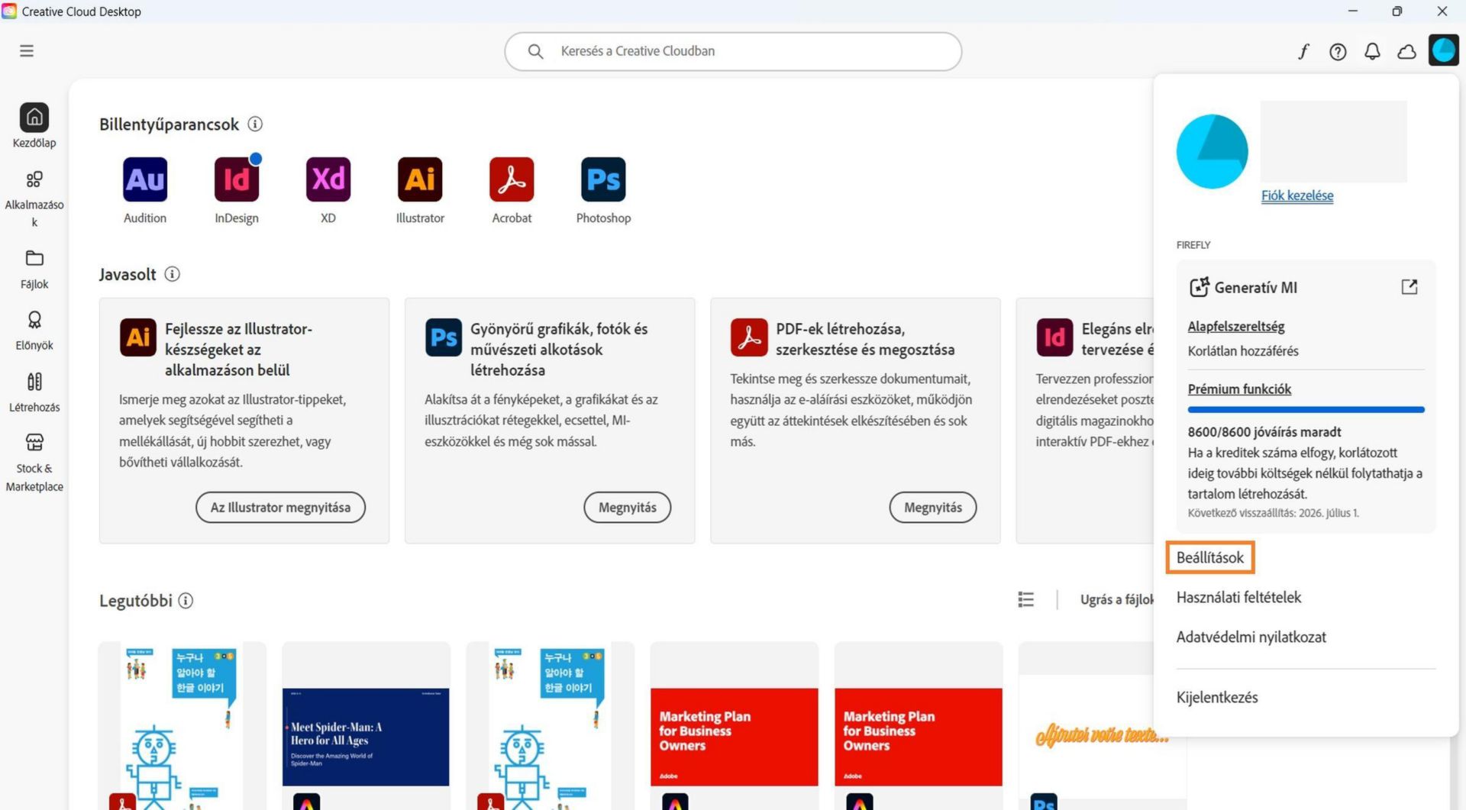The width and height of the screenshot is (1466, 810).
Task: Open notifications bell icon
Action: [1372, 51]
